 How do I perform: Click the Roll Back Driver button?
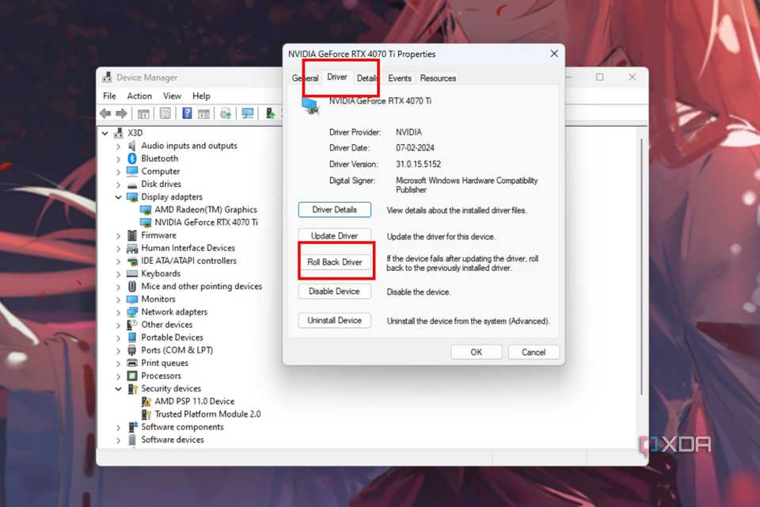tap(334, 261)
